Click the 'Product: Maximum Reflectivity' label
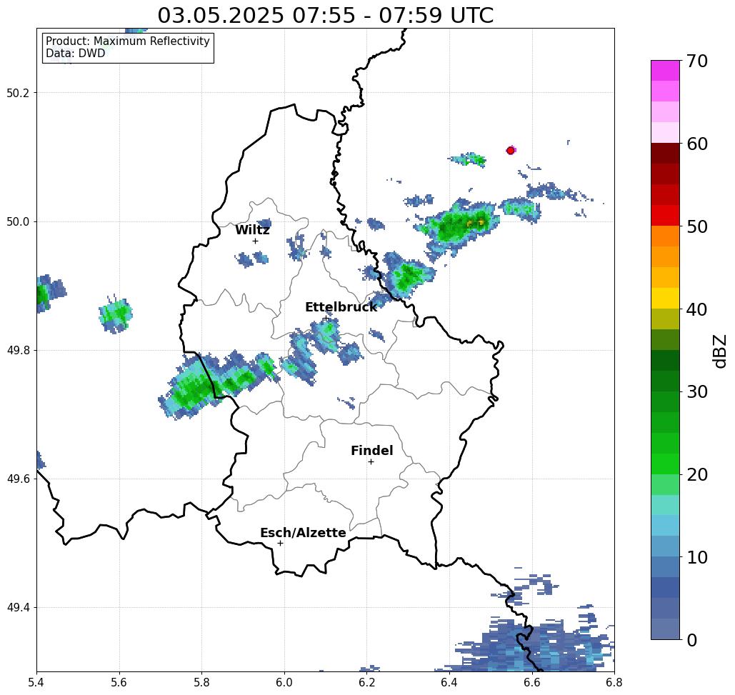735x695 pixels. pos(127,41)
